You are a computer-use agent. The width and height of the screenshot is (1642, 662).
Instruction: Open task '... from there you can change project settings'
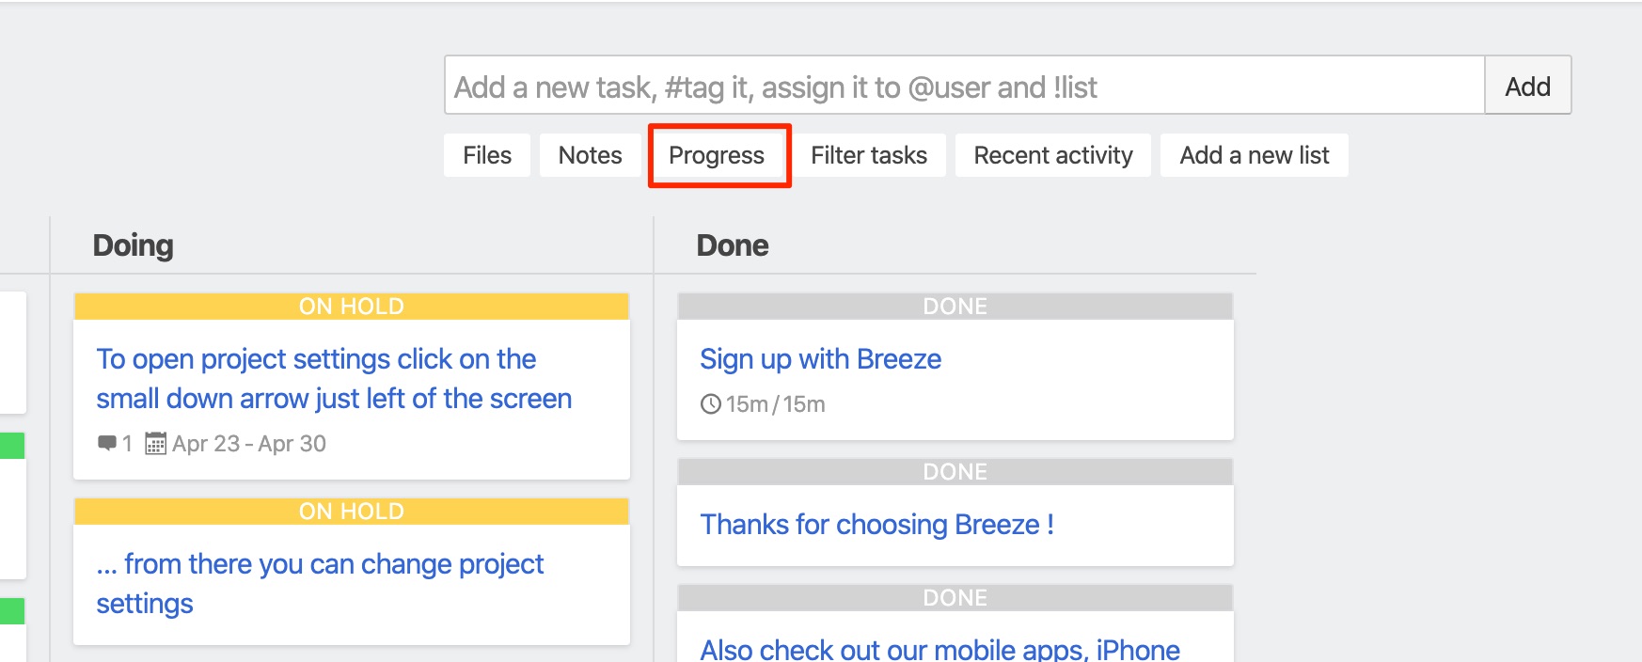tap(320, 583)
